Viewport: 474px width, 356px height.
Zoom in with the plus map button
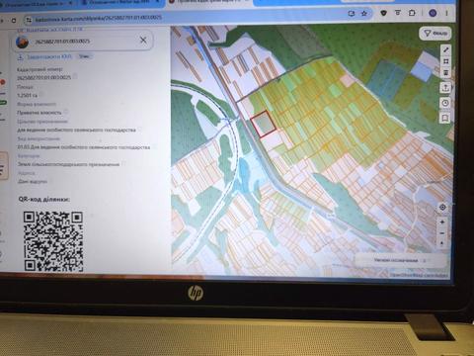(x=442, y=222)
